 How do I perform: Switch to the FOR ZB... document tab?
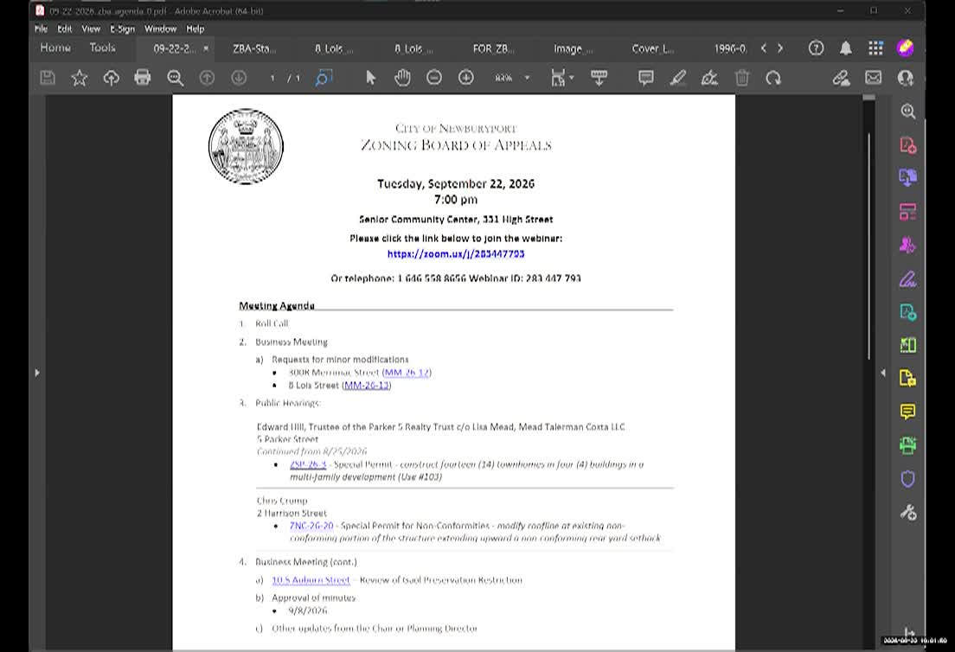click(493, 48)
